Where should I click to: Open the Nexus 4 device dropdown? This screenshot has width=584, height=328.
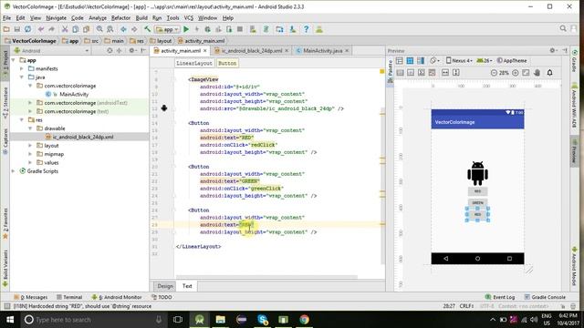tap(459, 60)
